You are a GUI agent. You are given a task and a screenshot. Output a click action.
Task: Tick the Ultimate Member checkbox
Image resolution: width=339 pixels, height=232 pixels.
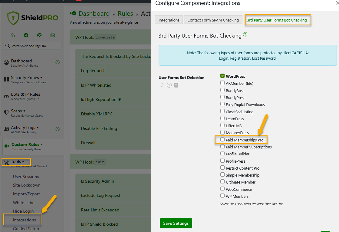[x=222, y=182]
